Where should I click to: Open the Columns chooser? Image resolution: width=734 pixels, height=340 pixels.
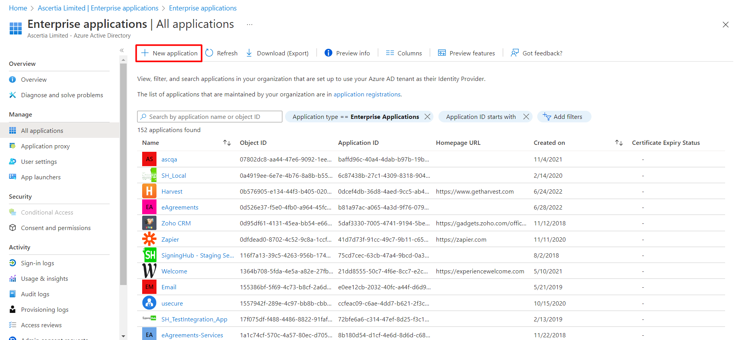(404, 53)
